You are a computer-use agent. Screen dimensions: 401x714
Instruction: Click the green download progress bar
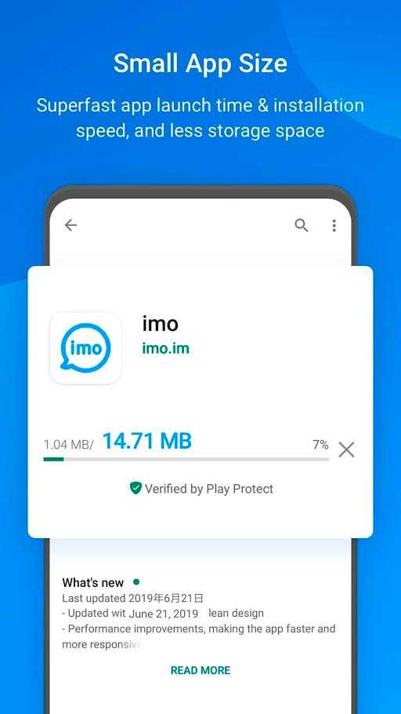186,460
